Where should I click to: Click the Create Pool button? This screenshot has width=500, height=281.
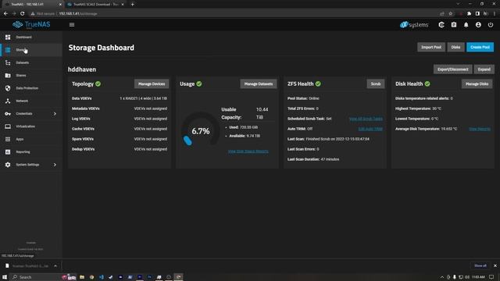480,47
